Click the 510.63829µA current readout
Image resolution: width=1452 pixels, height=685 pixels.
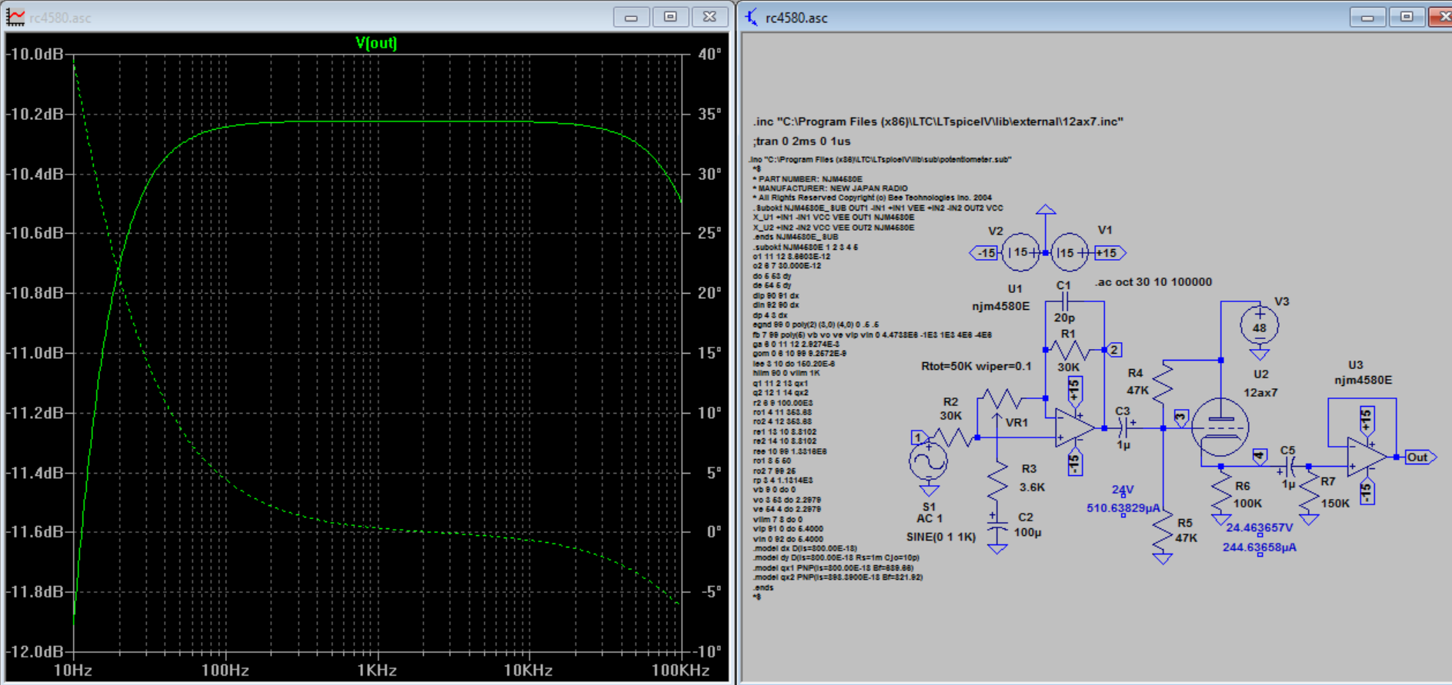click(x=1123, y=507)
